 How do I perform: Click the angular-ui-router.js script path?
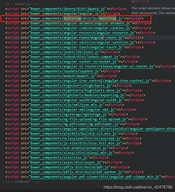pyautogui.click(x=92, y=66)
